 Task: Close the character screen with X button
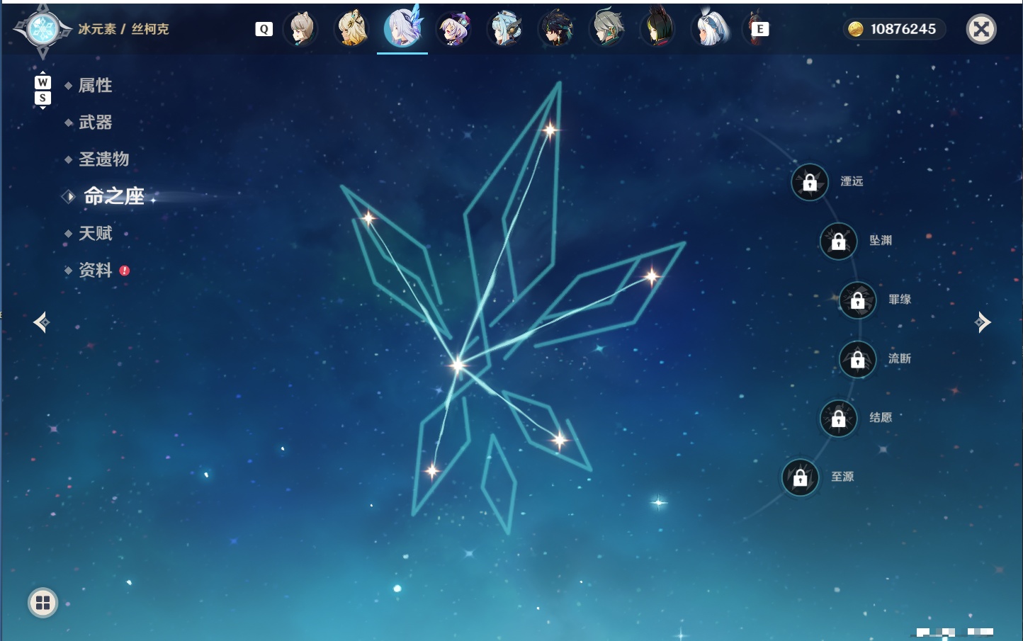click(981, 29)
